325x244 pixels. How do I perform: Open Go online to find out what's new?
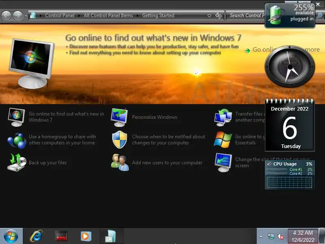[x=66, y=117]
